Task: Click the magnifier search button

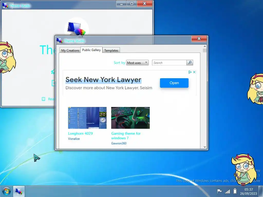Action: click(190, 63)
